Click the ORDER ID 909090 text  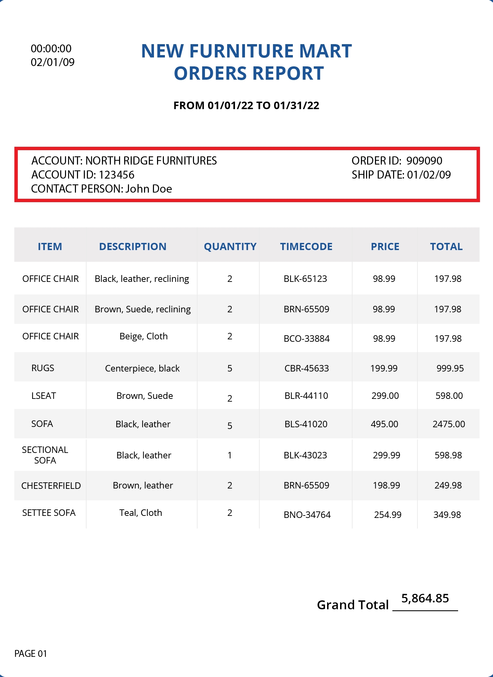click(397, 161)
